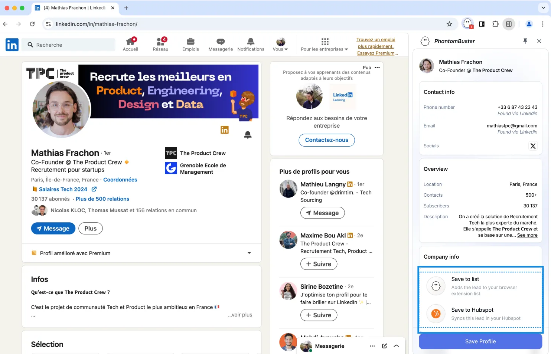Collapse the Messagerie panel chevron
This screenshot has width=551, height=354.
click(397, 346)
